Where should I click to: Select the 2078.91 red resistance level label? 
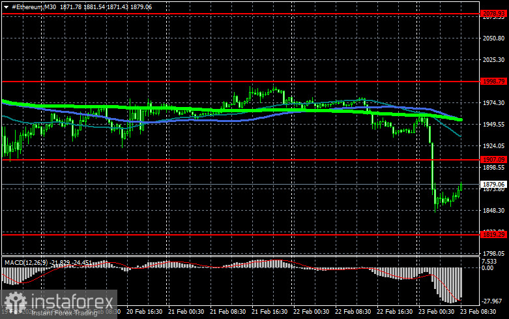[493, 13]
